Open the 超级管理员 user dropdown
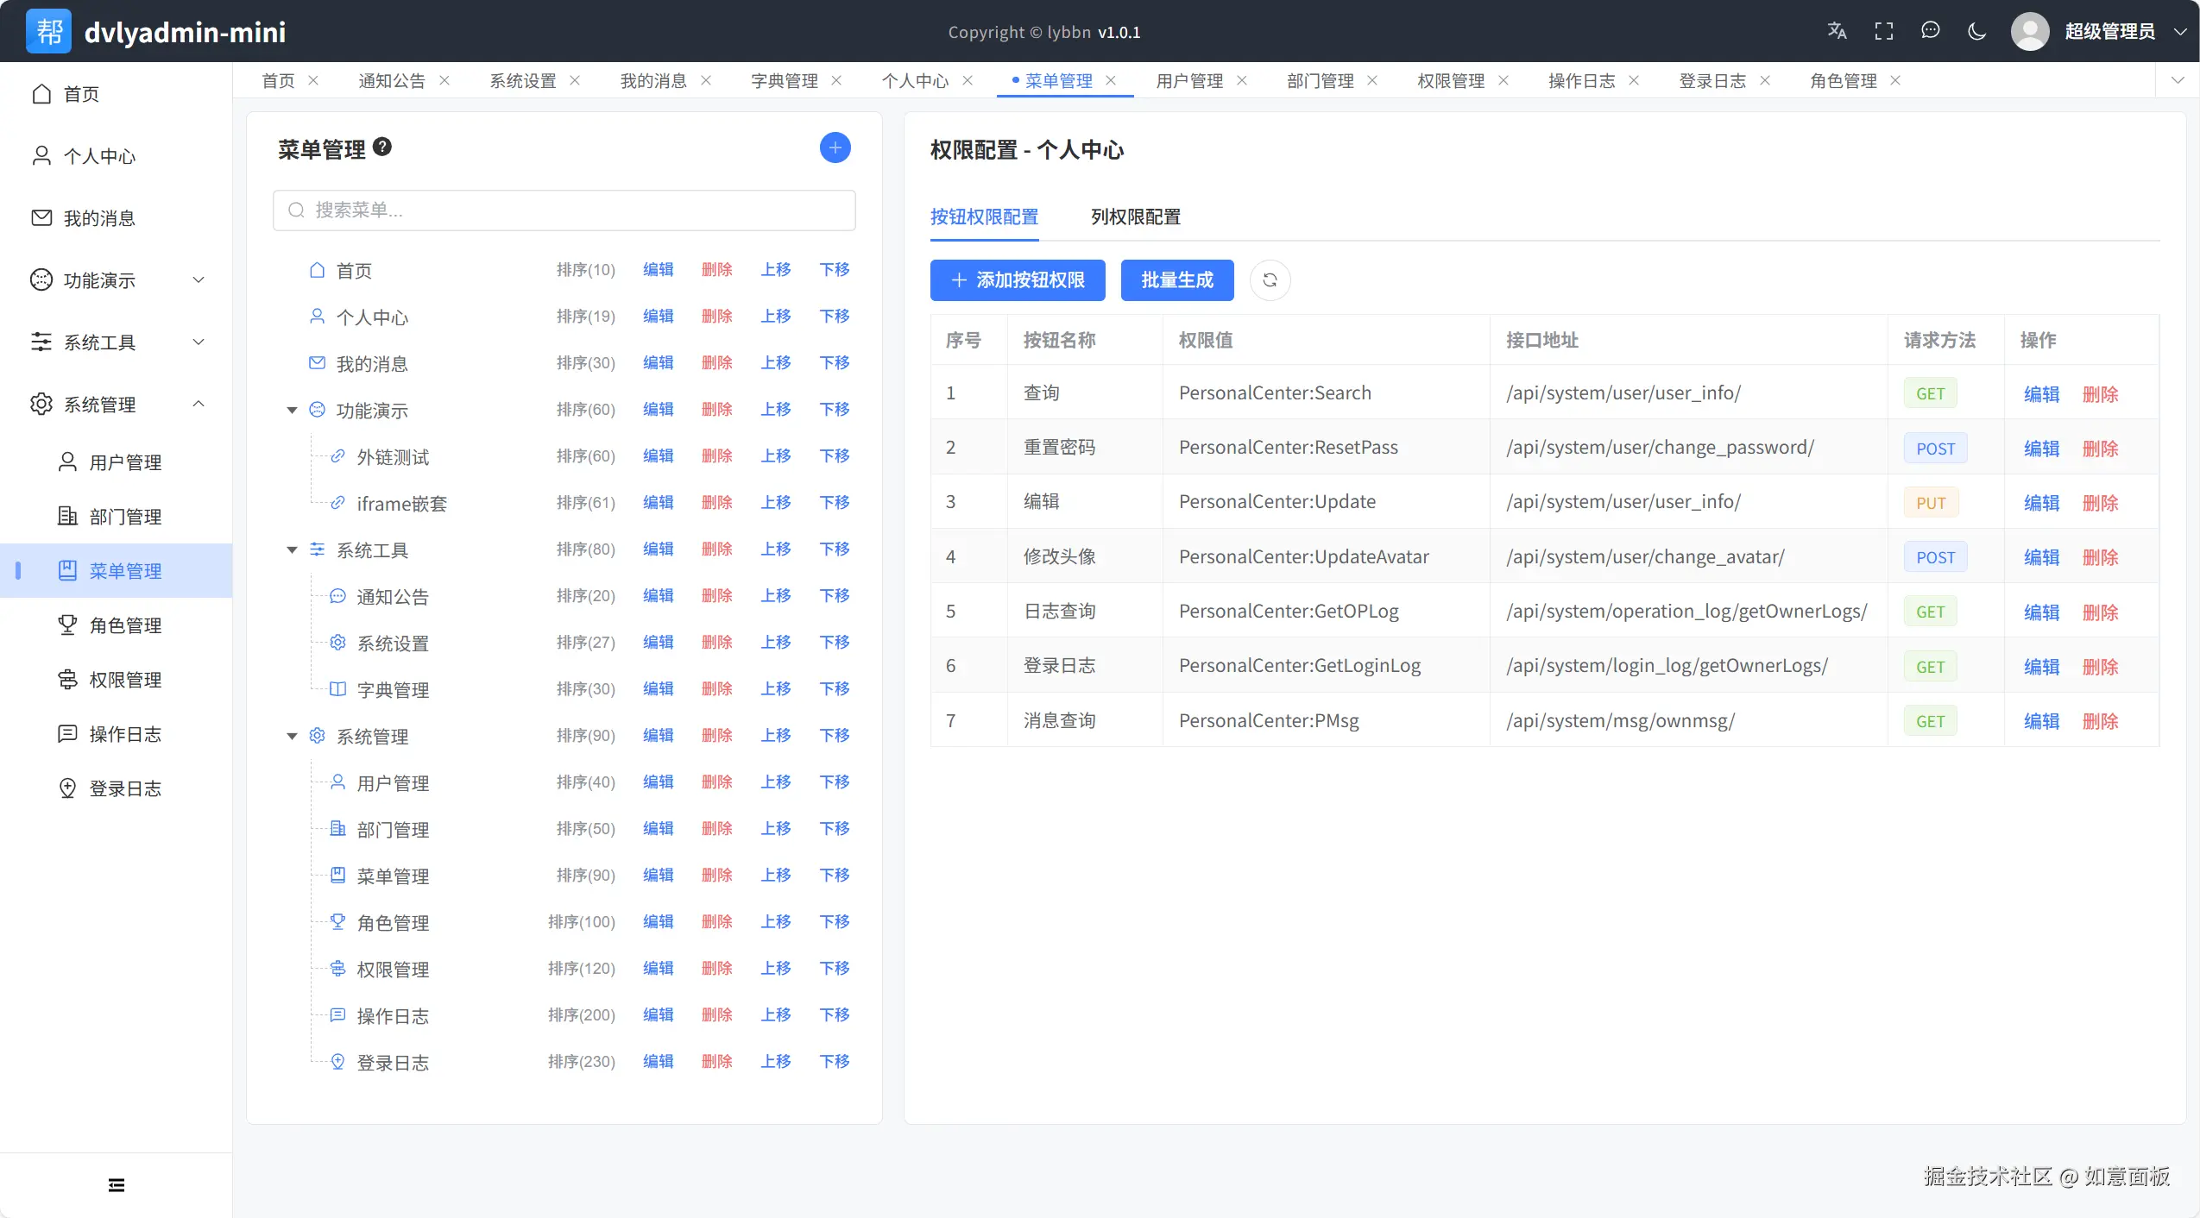Viewport: 2200px width, 1218px height. pyautogui.click(x=2109, y=32)
